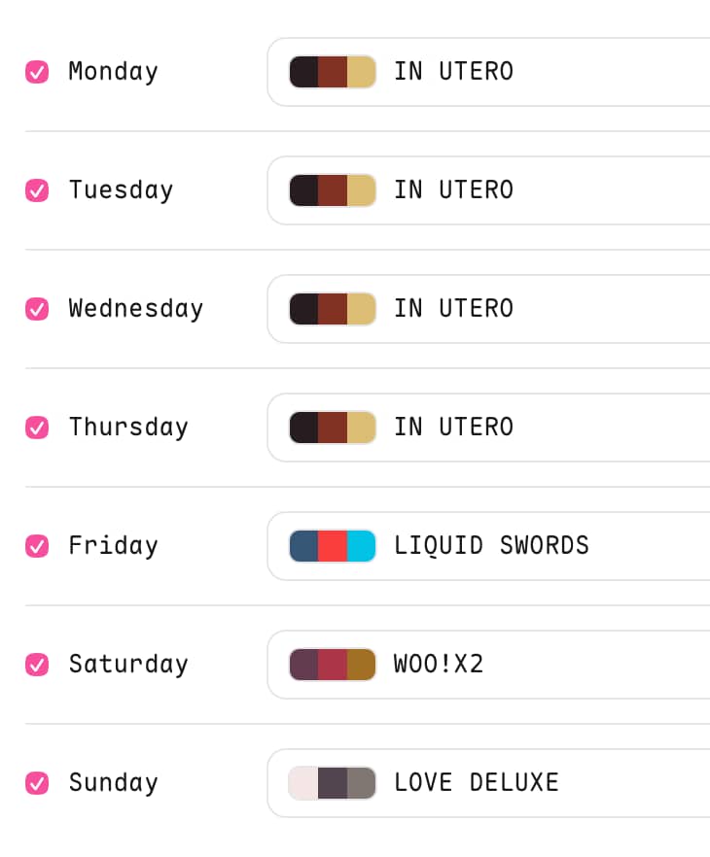Open the LOVE DELUXE dropdown for Sunday
Screen dimensions: 710x857
pos(488,783)
